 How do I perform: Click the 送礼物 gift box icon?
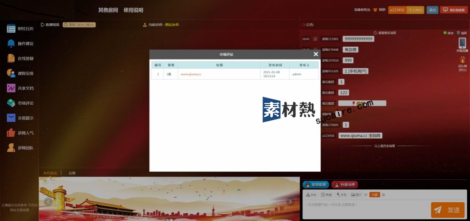click(463, 60)
